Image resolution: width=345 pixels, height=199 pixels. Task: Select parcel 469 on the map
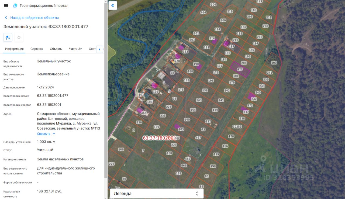(188, 159)
